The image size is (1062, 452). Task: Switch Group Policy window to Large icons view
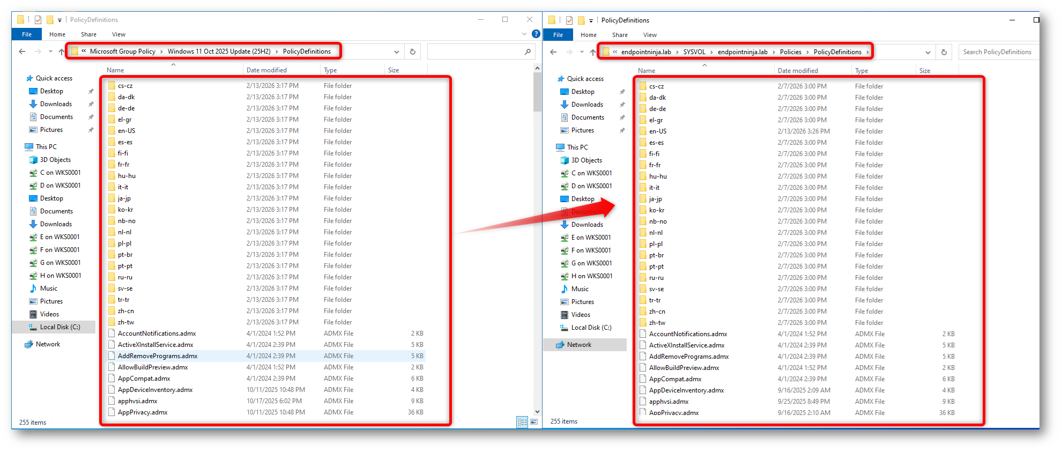coord(534,422)
